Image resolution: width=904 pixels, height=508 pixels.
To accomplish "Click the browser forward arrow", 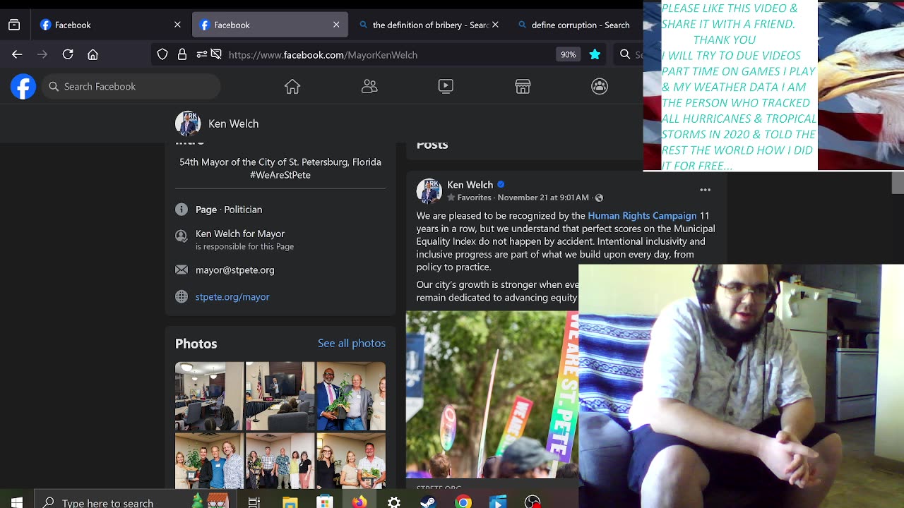I will pyautogui.click(x=42, y=54).
